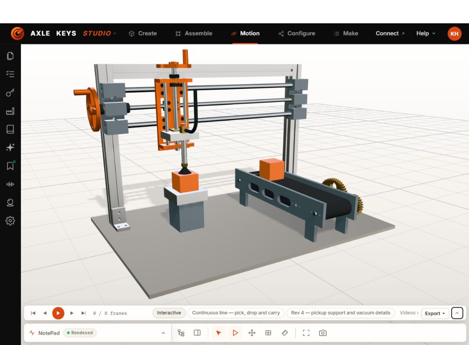This screenshot has height=345, width=469.
Task: Open the Videos link
Action: point(409,313)
